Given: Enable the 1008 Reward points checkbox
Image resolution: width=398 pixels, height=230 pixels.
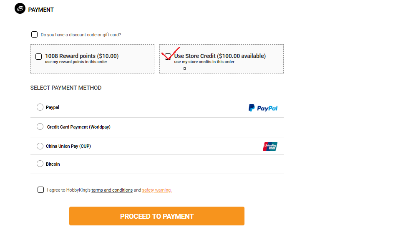Looking at the screenshot, I should [38, 57].
